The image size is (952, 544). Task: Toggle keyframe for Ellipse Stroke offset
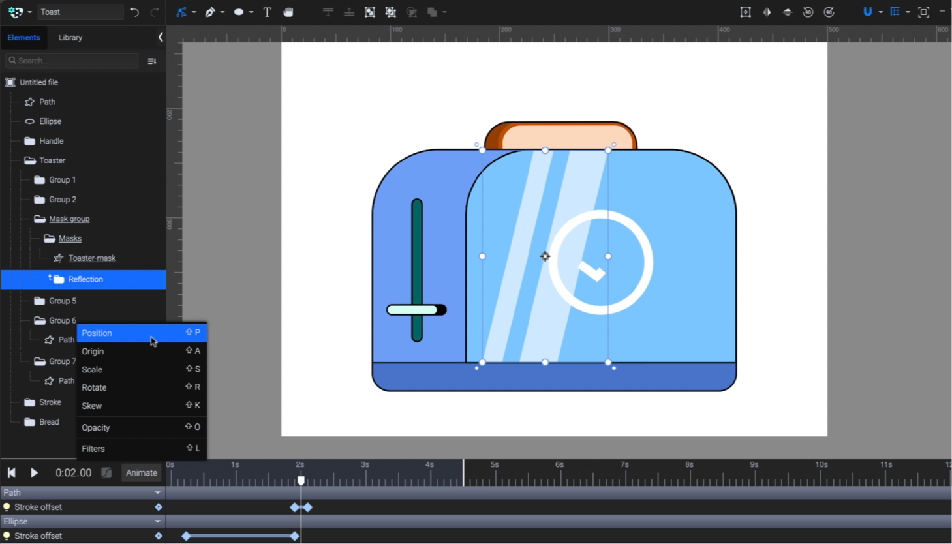[158, 536]
